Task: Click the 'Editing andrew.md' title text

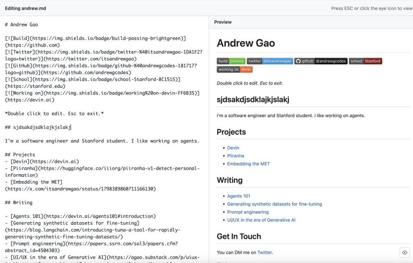Action: (x=26, y=8)
